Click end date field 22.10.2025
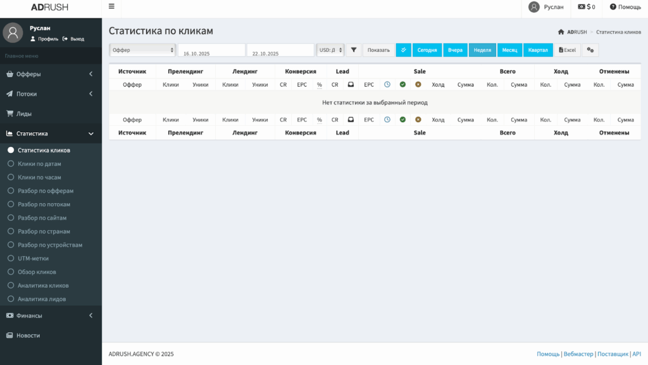Screen dimensions: 648x365 coord(280,50)
